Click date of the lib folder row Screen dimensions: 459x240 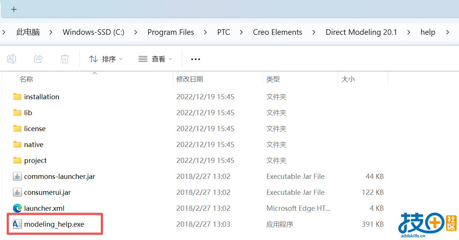point(205,113)
